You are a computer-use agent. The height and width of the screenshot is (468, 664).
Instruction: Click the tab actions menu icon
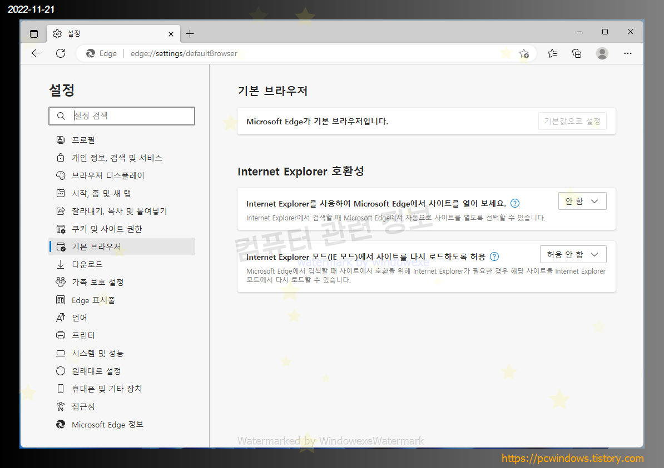(x=34, y=34)
